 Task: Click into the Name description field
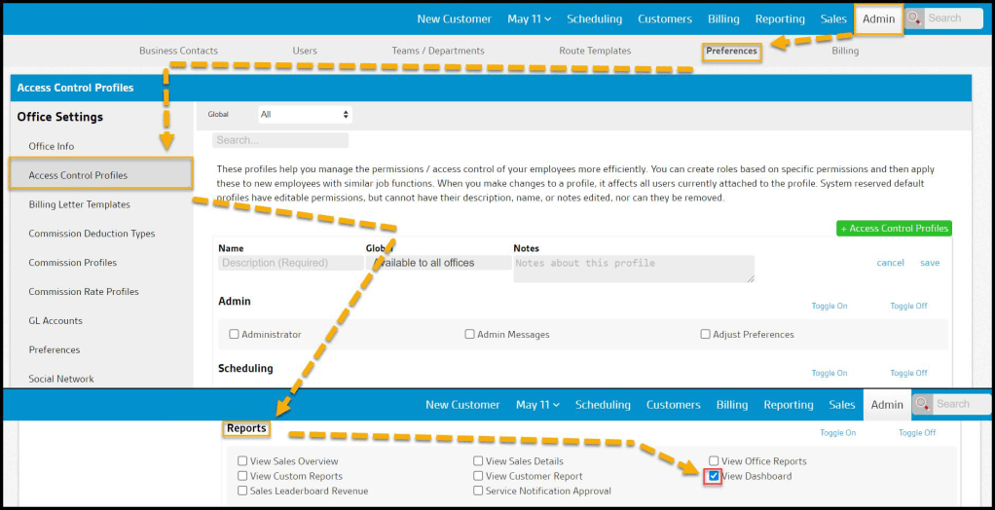(290, 263)
